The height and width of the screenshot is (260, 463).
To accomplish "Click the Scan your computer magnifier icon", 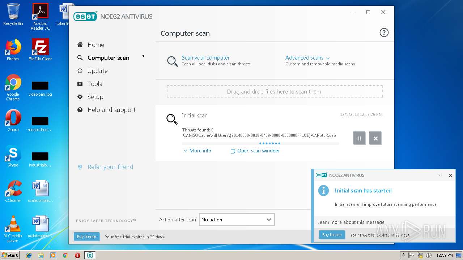I will coord(172,61).
